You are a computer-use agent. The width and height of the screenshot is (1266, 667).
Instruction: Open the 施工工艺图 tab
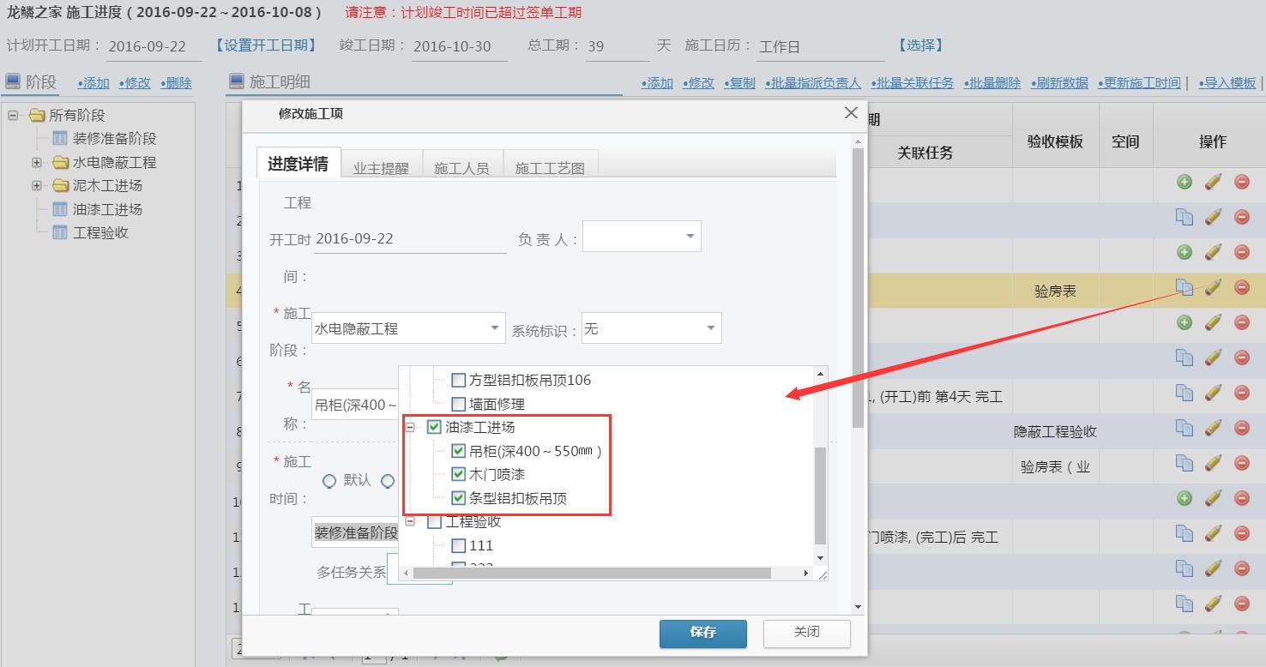coord(549,168)
